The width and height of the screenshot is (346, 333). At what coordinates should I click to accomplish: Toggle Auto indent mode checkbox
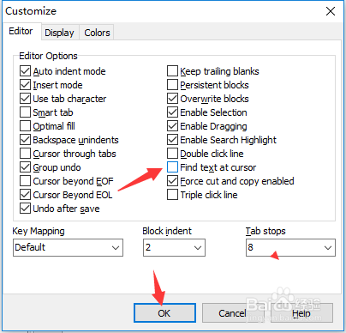tap(25, 71)
